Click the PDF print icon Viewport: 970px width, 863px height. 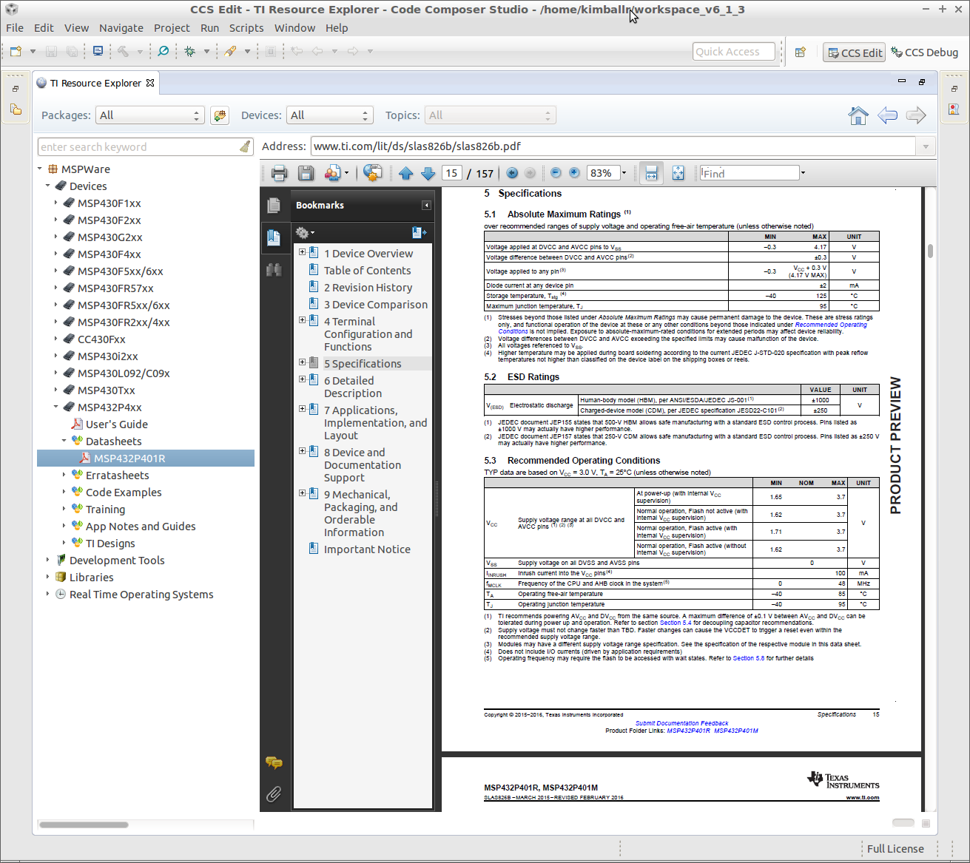point(279,173)
